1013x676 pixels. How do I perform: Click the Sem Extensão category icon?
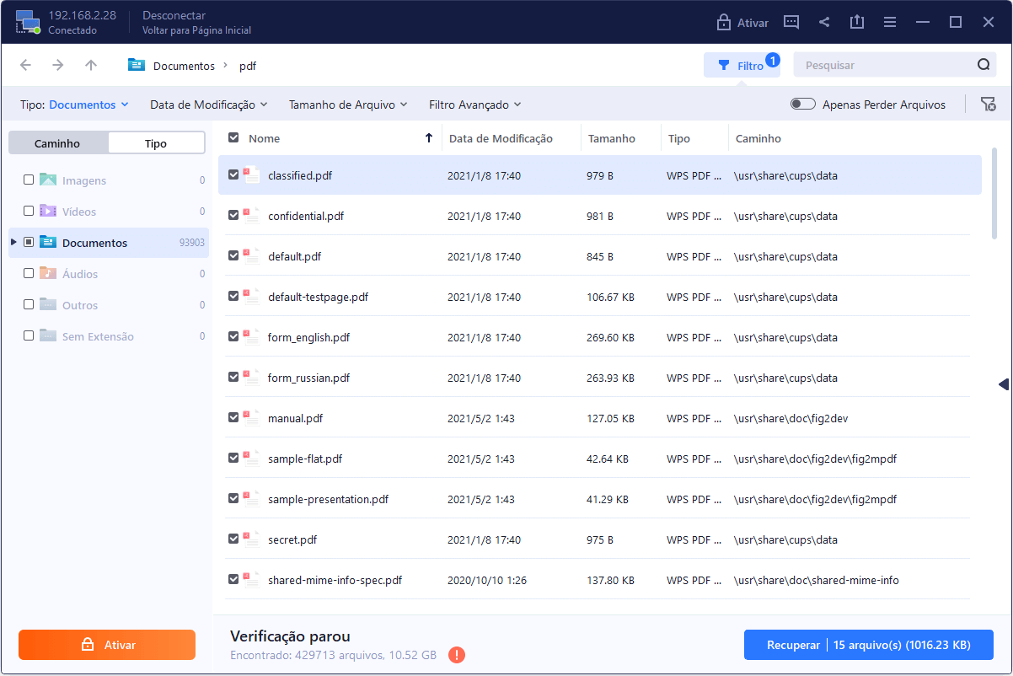pos(48,335)
